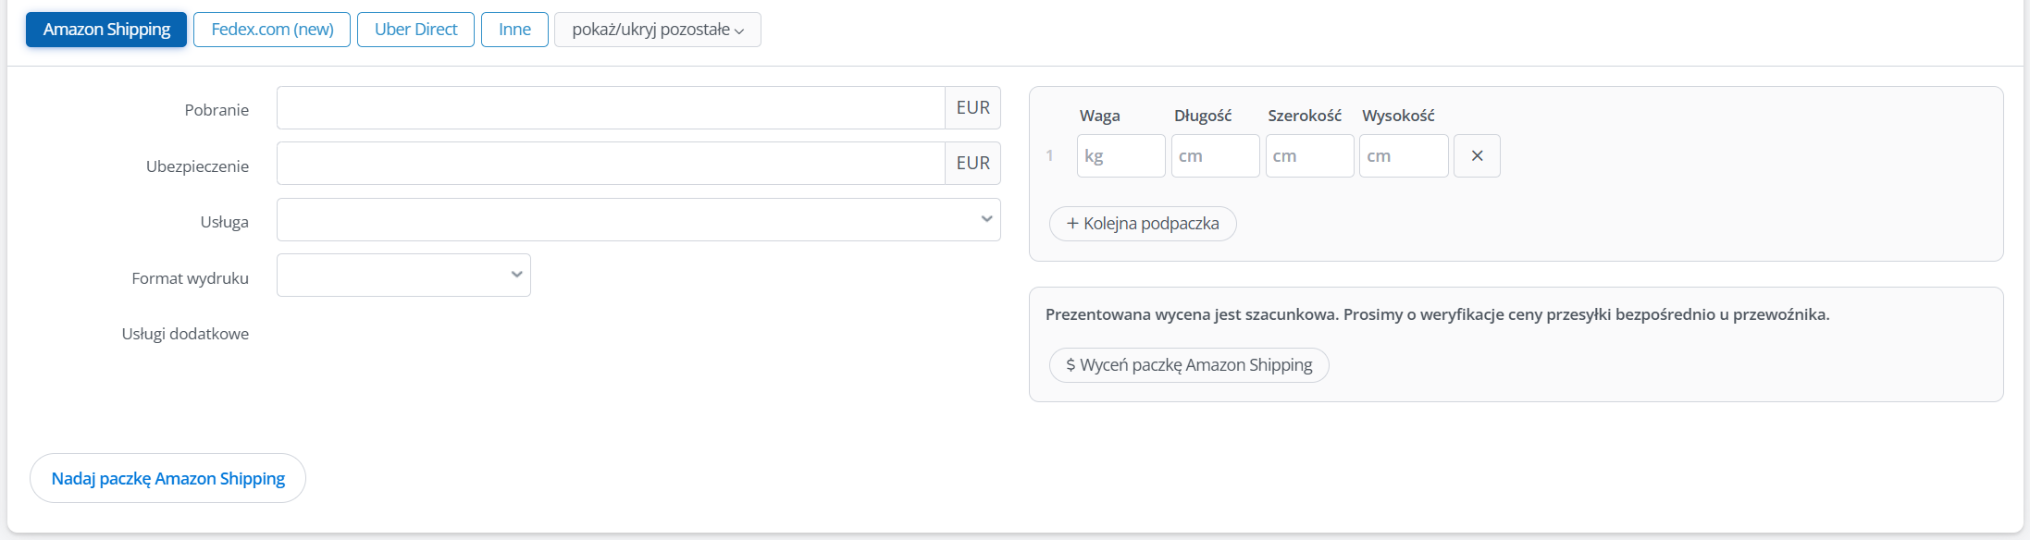Select the Uber Direct carrier tab
The image size is (2030, 540).
point(415,30)
